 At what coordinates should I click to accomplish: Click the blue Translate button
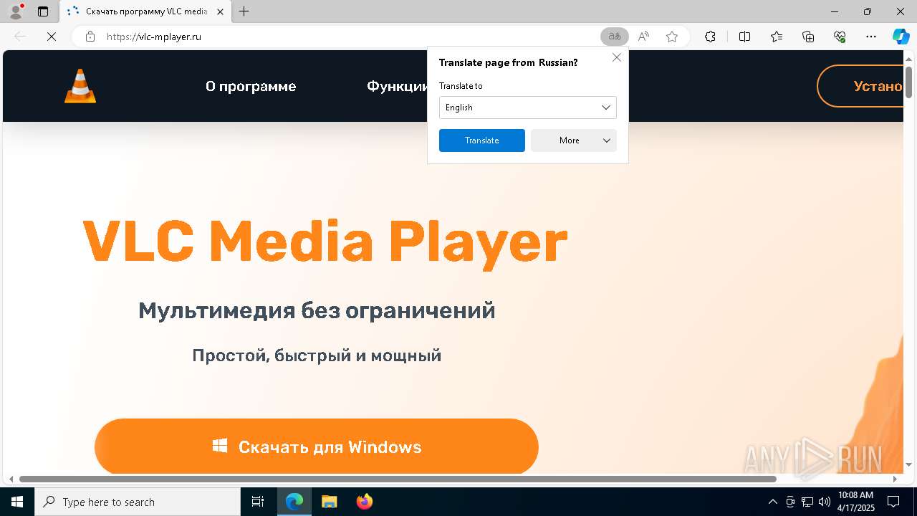(x=482, y=140)
